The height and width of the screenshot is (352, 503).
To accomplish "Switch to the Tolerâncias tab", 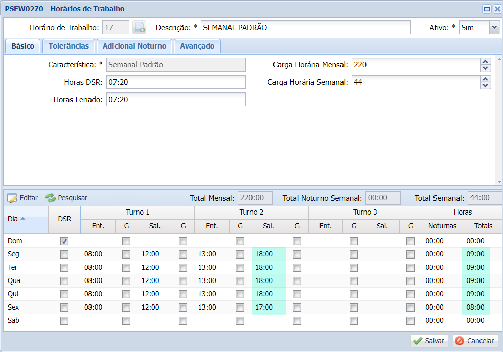I will coord(68,46).
